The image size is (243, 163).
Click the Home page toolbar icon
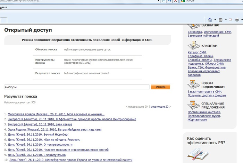click(x=210, y=20)
